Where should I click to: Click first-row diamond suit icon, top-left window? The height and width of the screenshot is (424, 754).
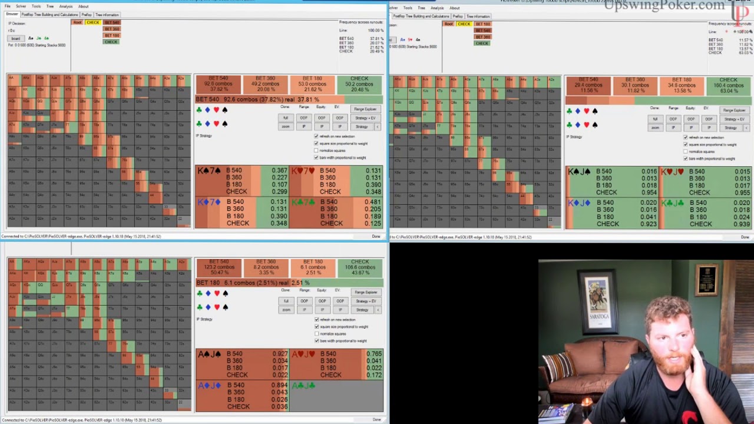click(207, 110)
